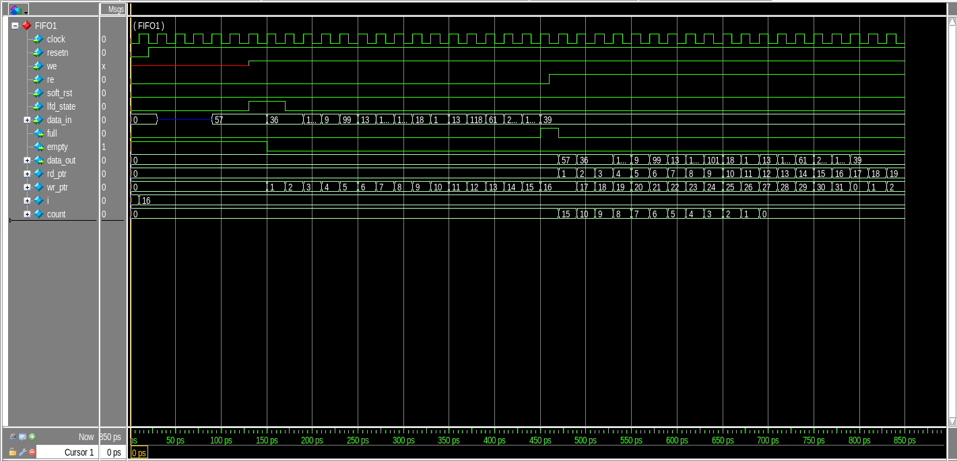This screenshot has height=461, width=957.
Task: Click the data_out signal's diamond icon
Action: pos(38,160)
